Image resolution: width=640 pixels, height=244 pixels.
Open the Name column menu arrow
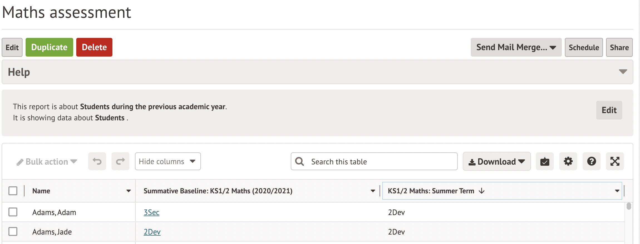(129, 191)
